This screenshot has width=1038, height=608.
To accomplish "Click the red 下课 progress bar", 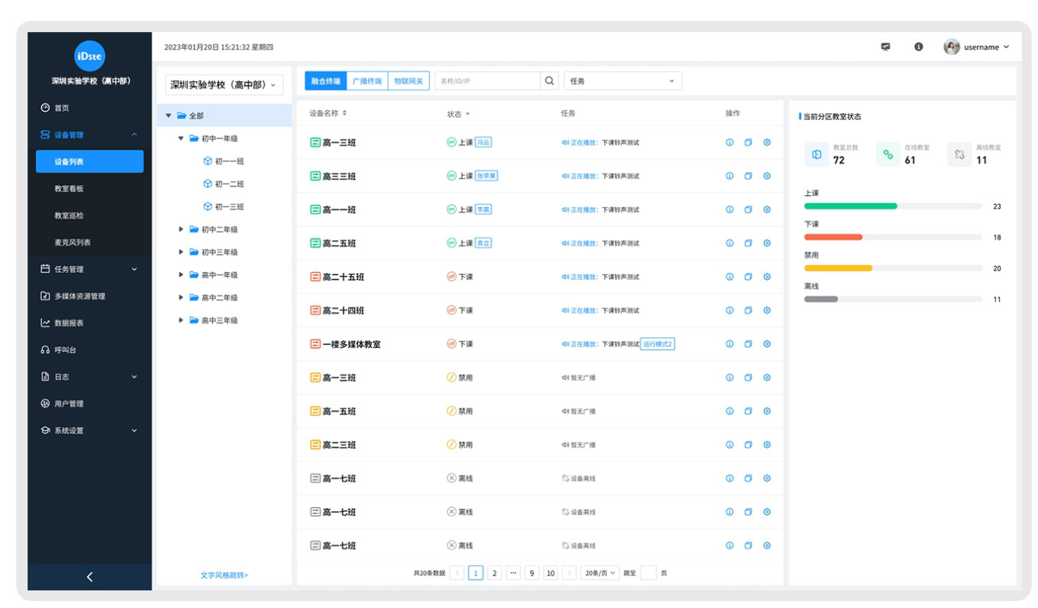I will pos(833,237).
